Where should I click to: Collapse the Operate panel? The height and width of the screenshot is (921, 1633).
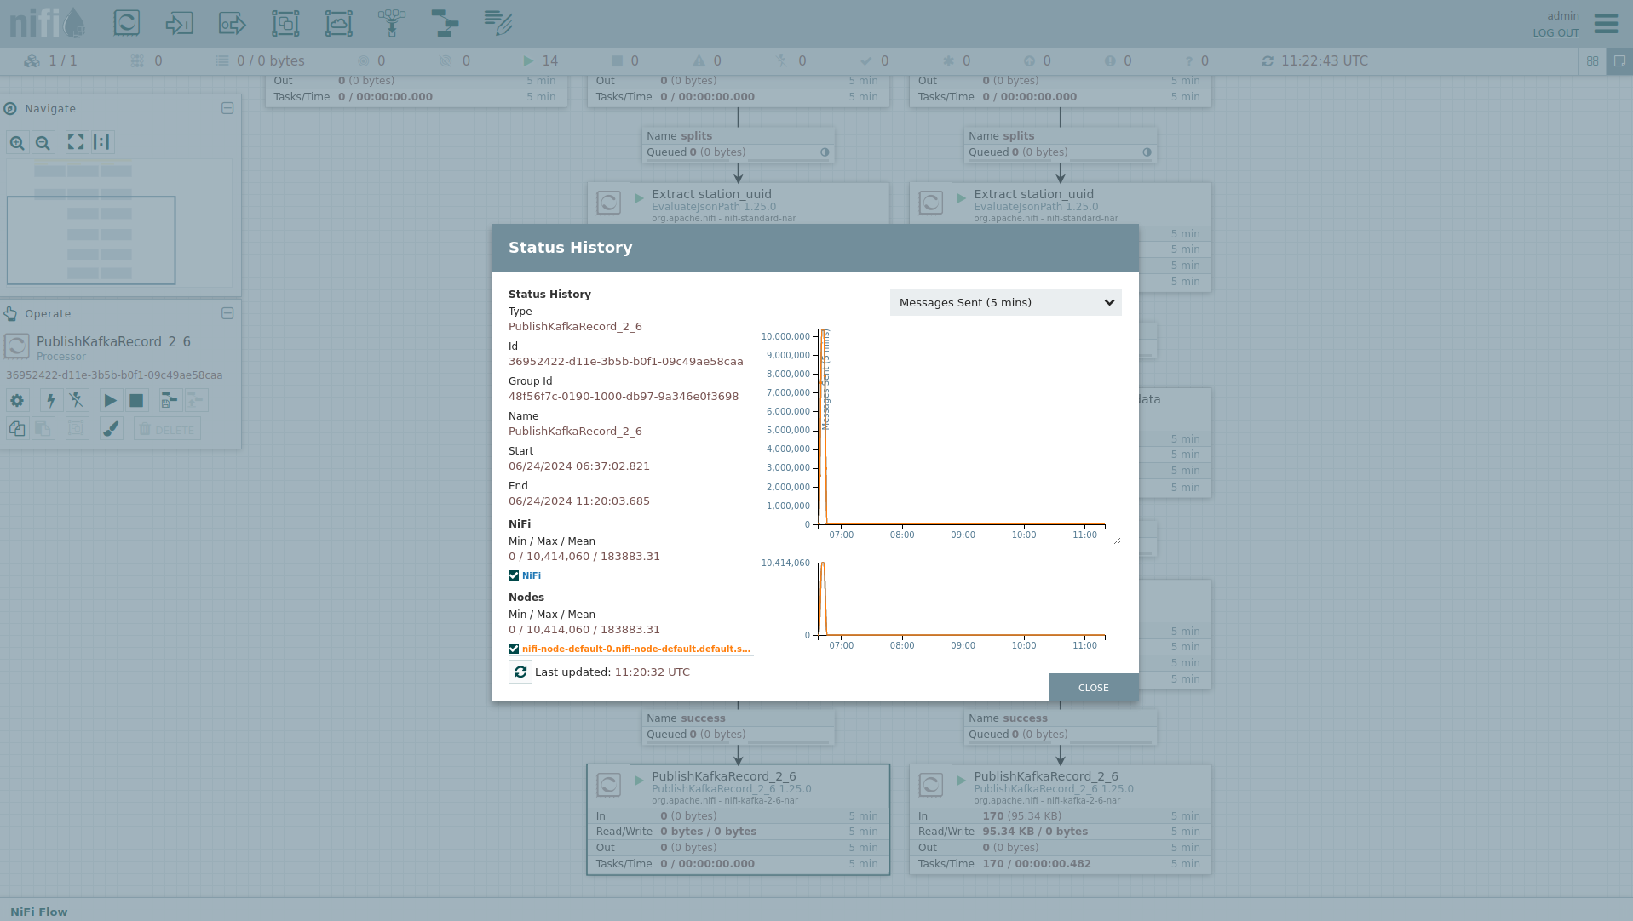click(x=227, y=313)
